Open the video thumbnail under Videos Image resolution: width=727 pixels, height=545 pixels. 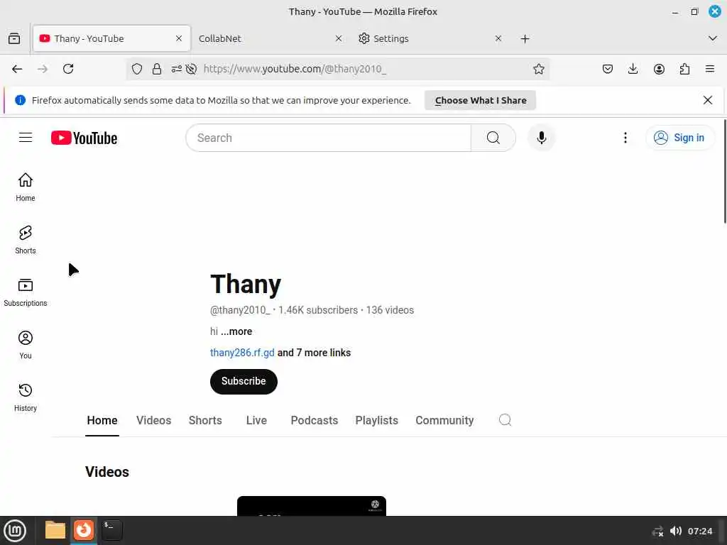(x=312, y=506)
